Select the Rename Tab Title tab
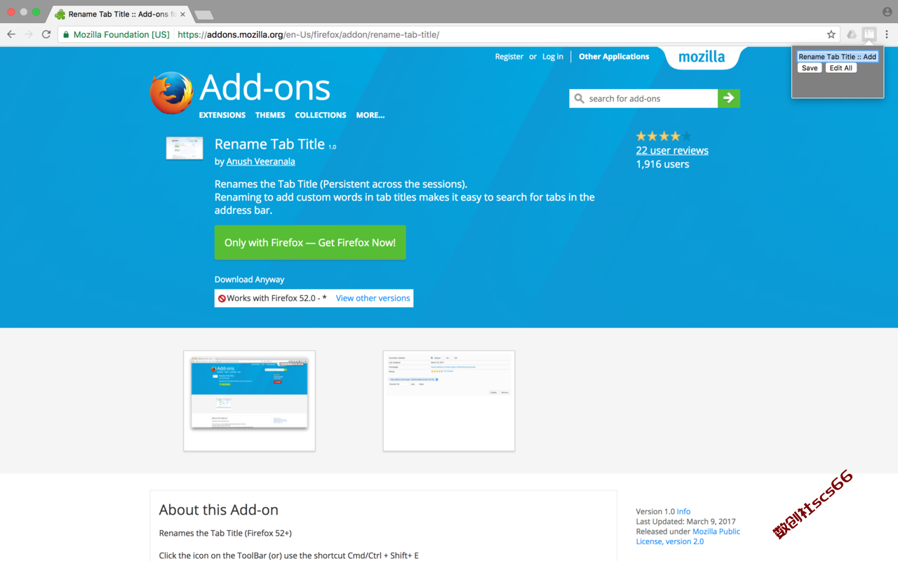This screenshot has height=561, width=898. tap(119, 14)
